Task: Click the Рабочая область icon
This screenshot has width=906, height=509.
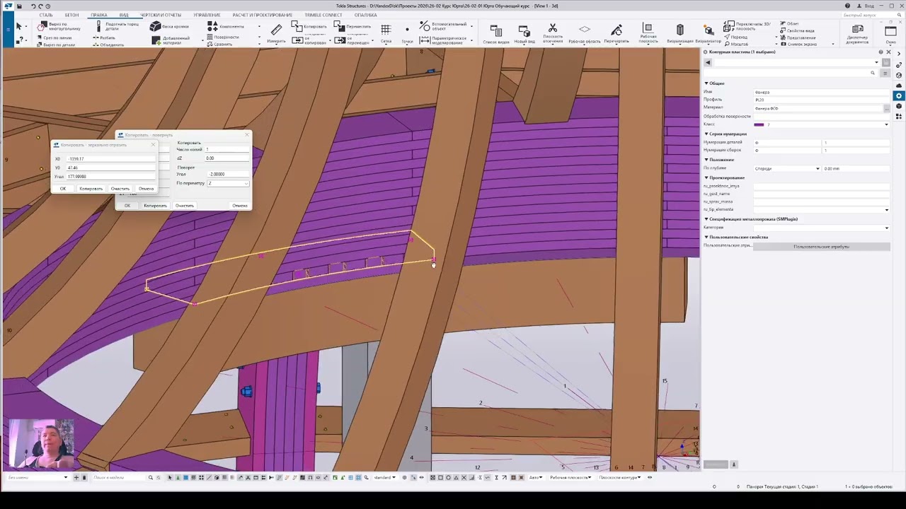Action: point(585,30)
